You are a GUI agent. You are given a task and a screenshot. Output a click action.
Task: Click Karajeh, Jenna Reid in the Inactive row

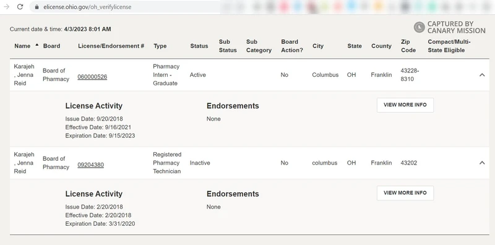[x=24, y=163]
